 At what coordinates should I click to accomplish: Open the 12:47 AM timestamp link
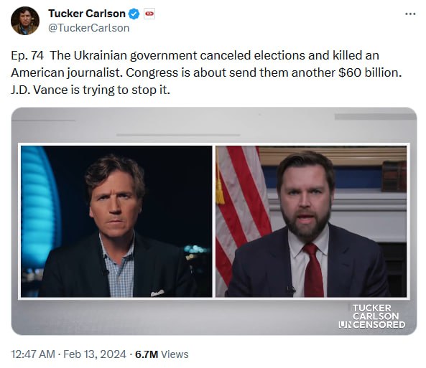pos(33,354)
